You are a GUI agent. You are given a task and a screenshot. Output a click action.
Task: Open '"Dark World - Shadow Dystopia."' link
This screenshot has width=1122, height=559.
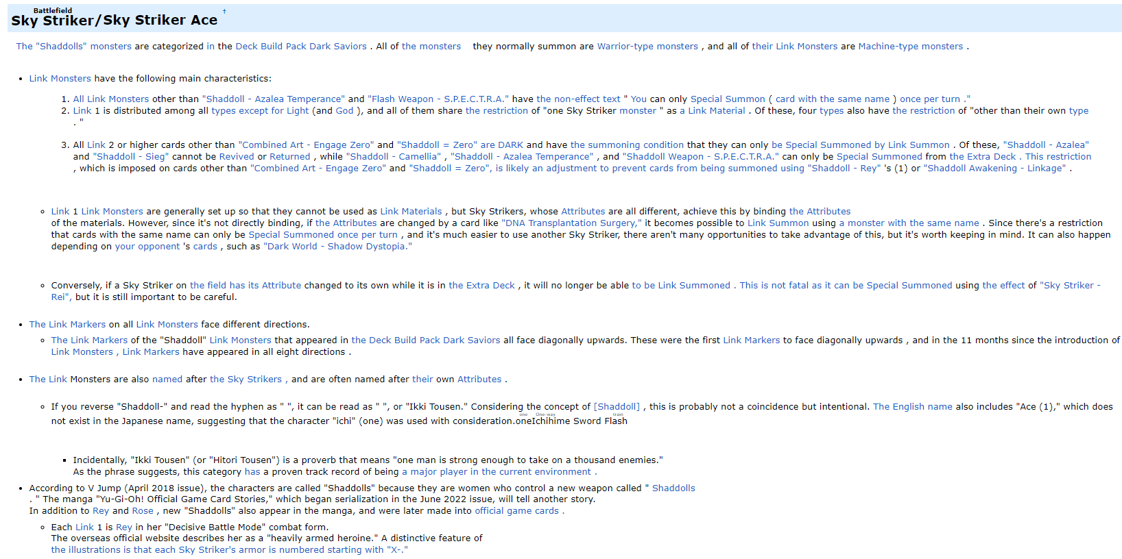tap(337, 247)
